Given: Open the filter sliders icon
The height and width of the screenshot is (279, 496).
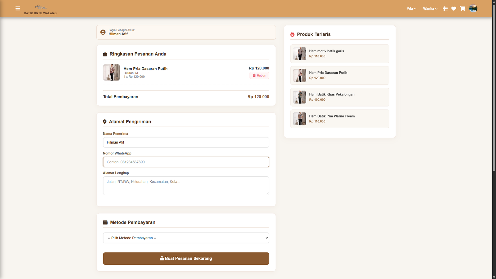Looking at the screenshot, I should tap(445, 9).
